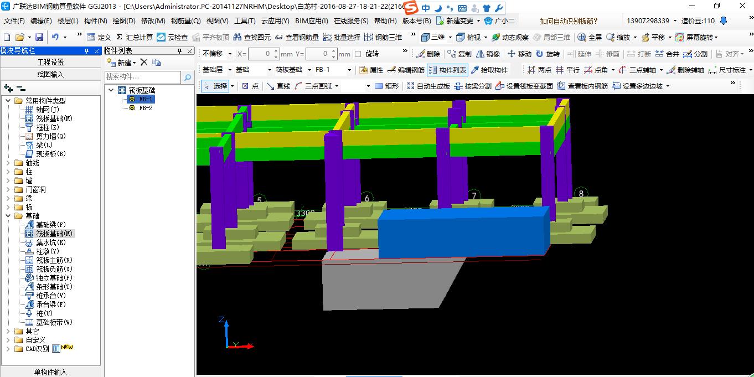This screenshot has width=754, height=377.
Task: Select 镜像 mirror tool
Action: [x=488, y=54]
